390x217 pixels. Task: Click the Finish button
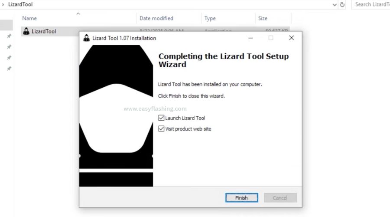(x=241, y=198)
